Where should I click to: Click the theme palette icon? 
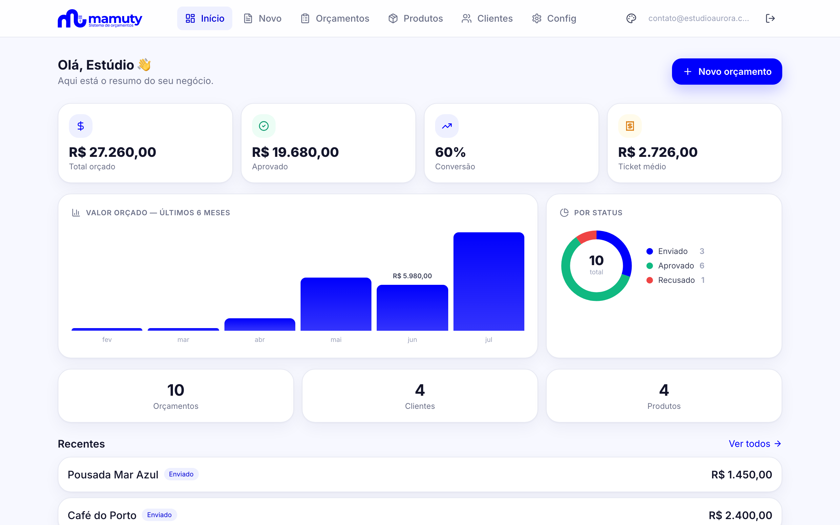coord(631,18)
